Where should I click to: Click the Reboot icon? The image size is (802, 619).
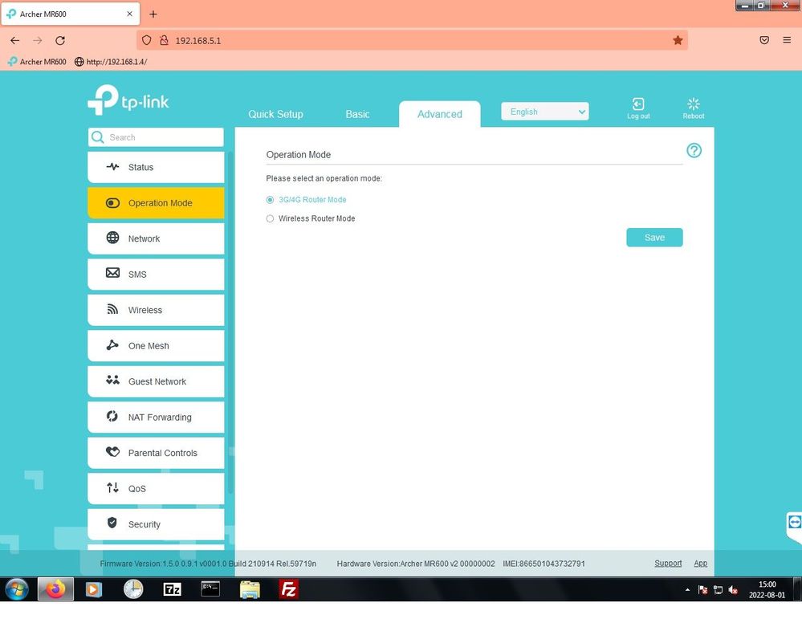694,105
